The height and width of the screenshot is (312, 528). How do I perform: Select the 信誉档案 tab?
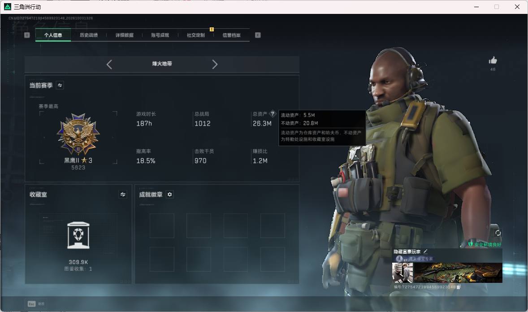coord(231,35)
